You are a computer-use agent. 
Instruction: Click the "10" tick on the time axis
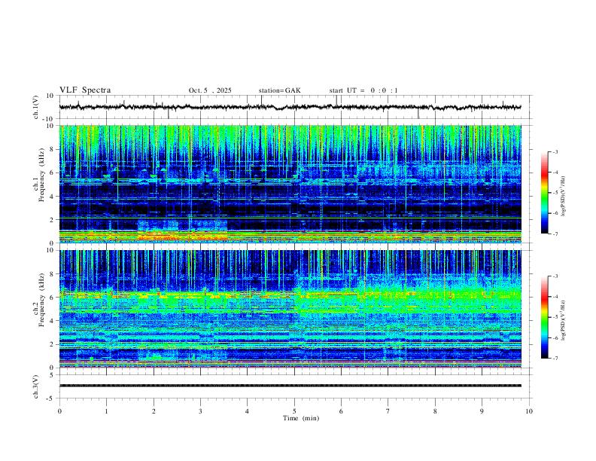(x=529, y=411)
